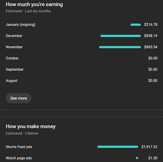Click the October month label
Image resolution: width=163 pixels, height=162 pixels.
[x=12, y=58]
